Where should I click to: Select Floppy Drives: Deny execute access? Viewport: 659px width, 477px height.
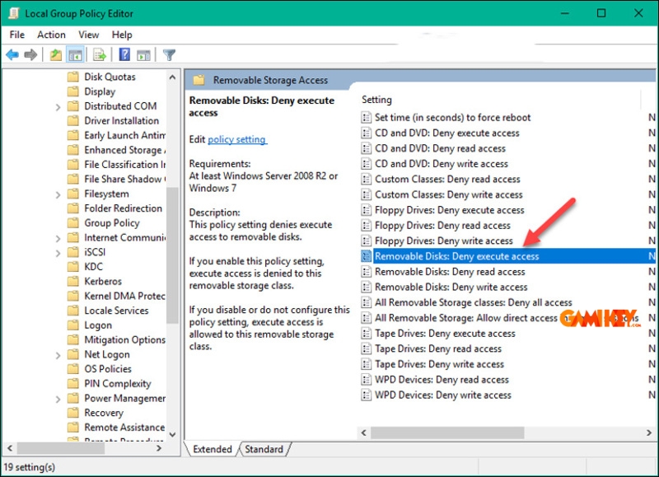[449, 210]
